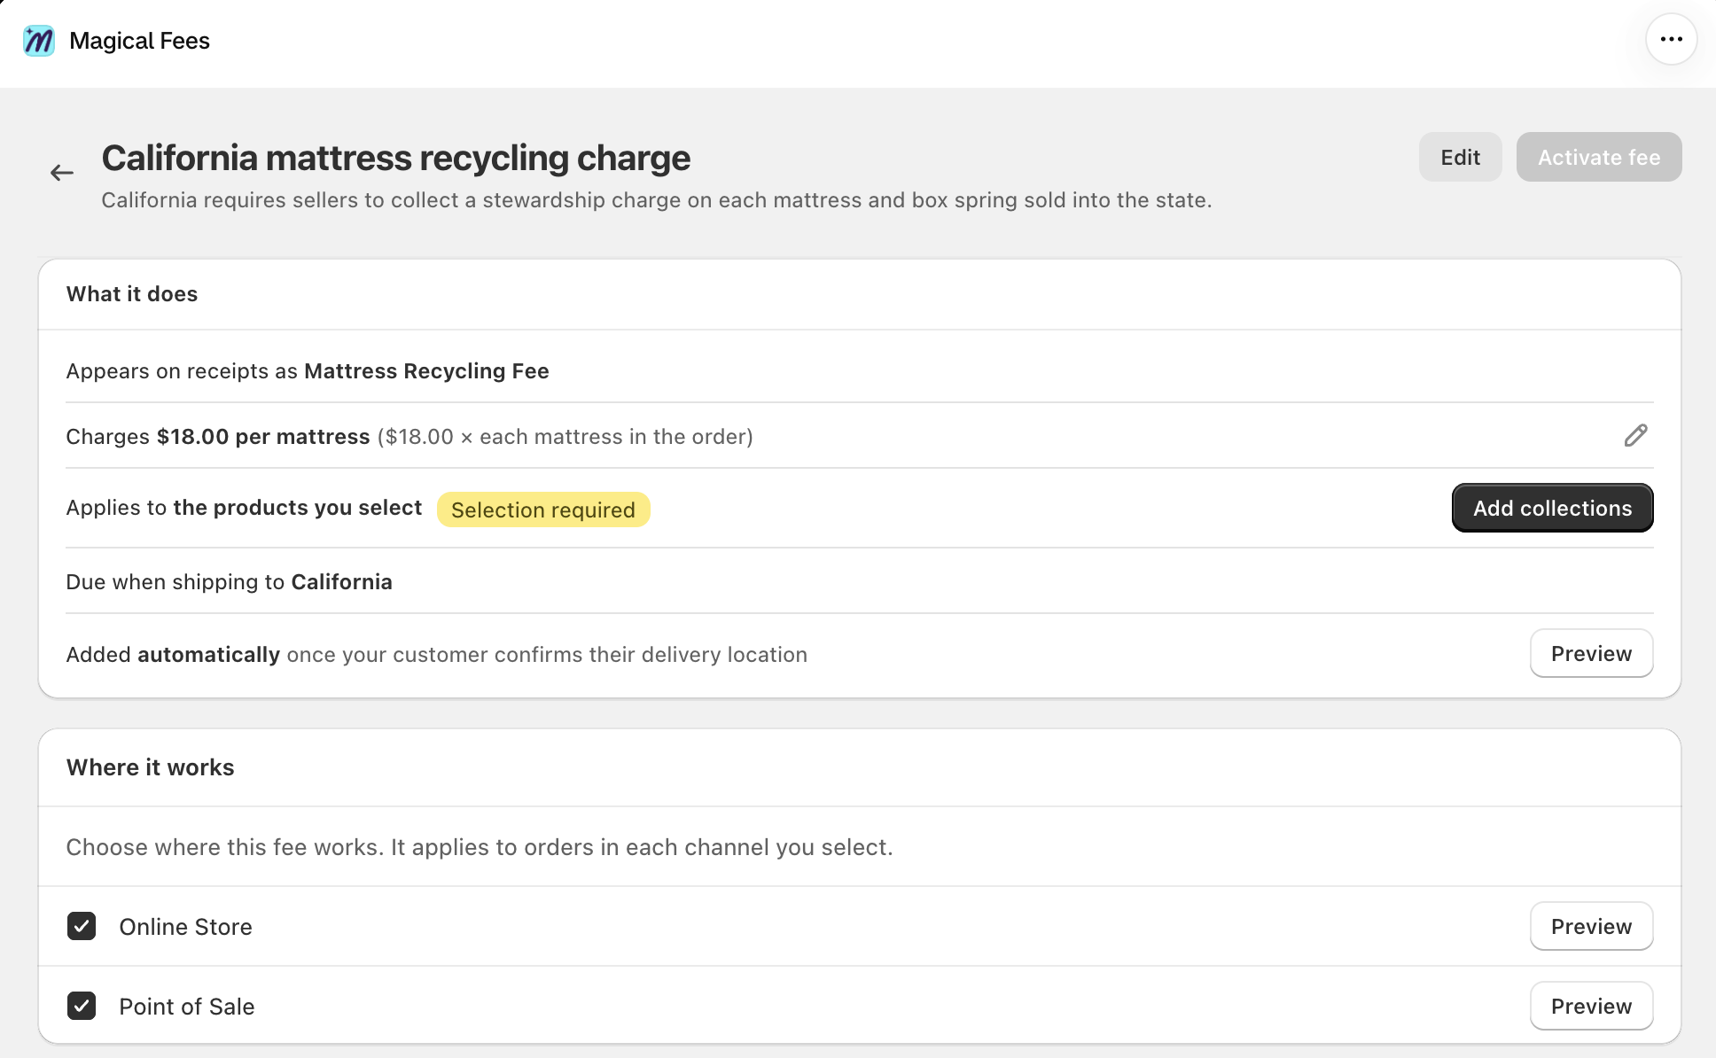Click 'Choose where this fee works' text
Screen dimensions: 1716x1058
pyautogui.click(x=480, y=847)
